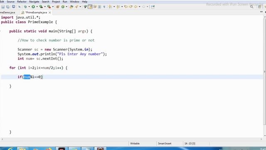
Task: Click the Debug bug icon
Action: click(x=25, y=7)
